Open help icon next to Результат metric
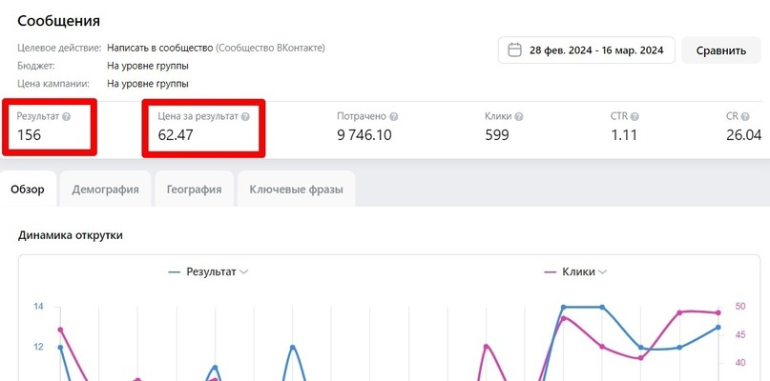Viewport: 770px width, 381px height. (x=66, y=117)
